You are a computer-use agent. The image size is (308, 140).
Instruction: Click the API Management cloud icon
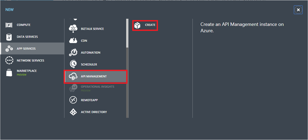pyautogui.click(x=73, y=76)
